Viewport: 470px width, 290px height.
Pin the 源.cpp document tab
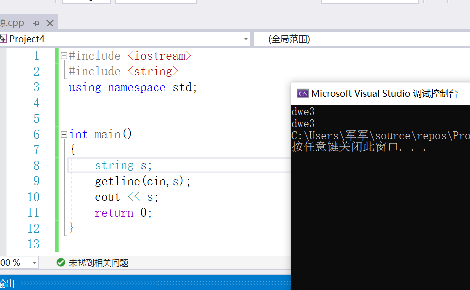(35, 22)
